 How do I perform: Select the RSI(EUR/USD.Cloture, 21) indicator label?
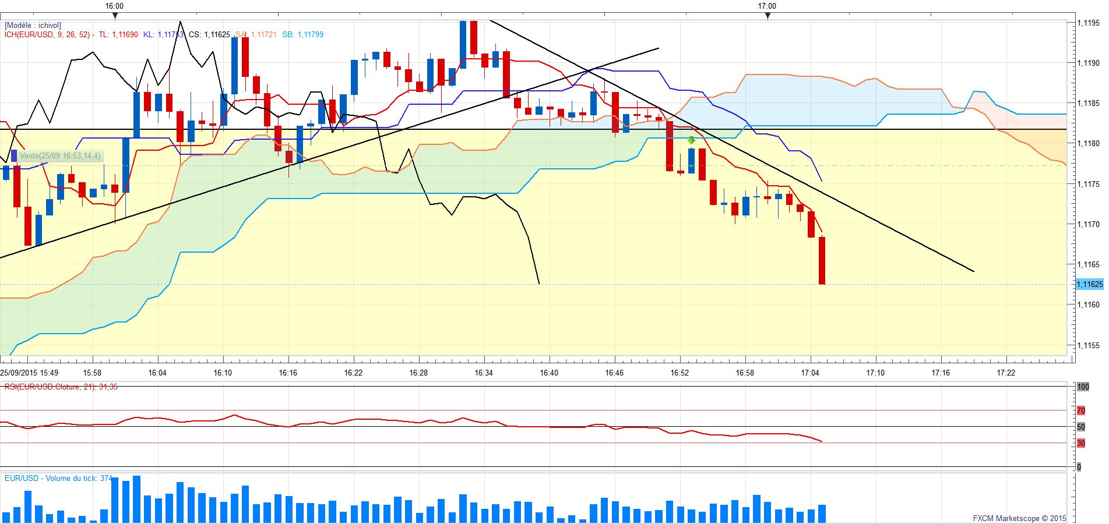61,387
